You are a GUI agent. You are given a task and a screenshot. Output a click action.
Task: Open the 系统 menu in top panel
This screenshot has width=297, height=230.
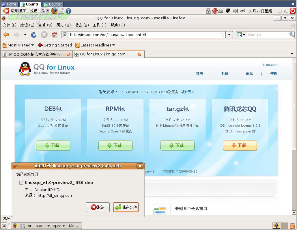(45, 11)
